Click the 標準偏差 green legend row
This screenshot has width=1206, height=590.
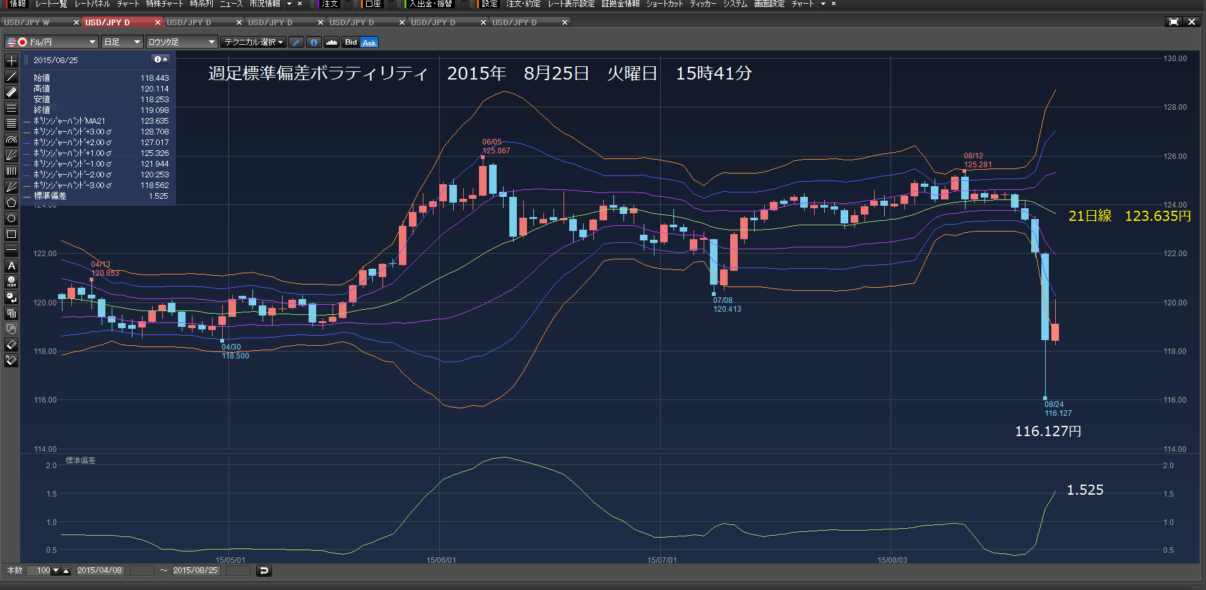(x=96, y=196)
